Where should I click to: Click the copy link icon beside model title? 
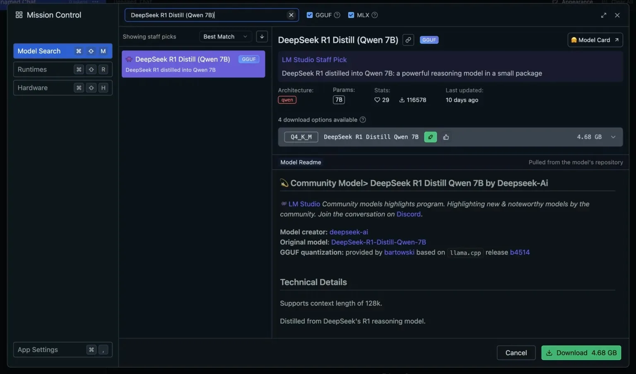[408, 40]
